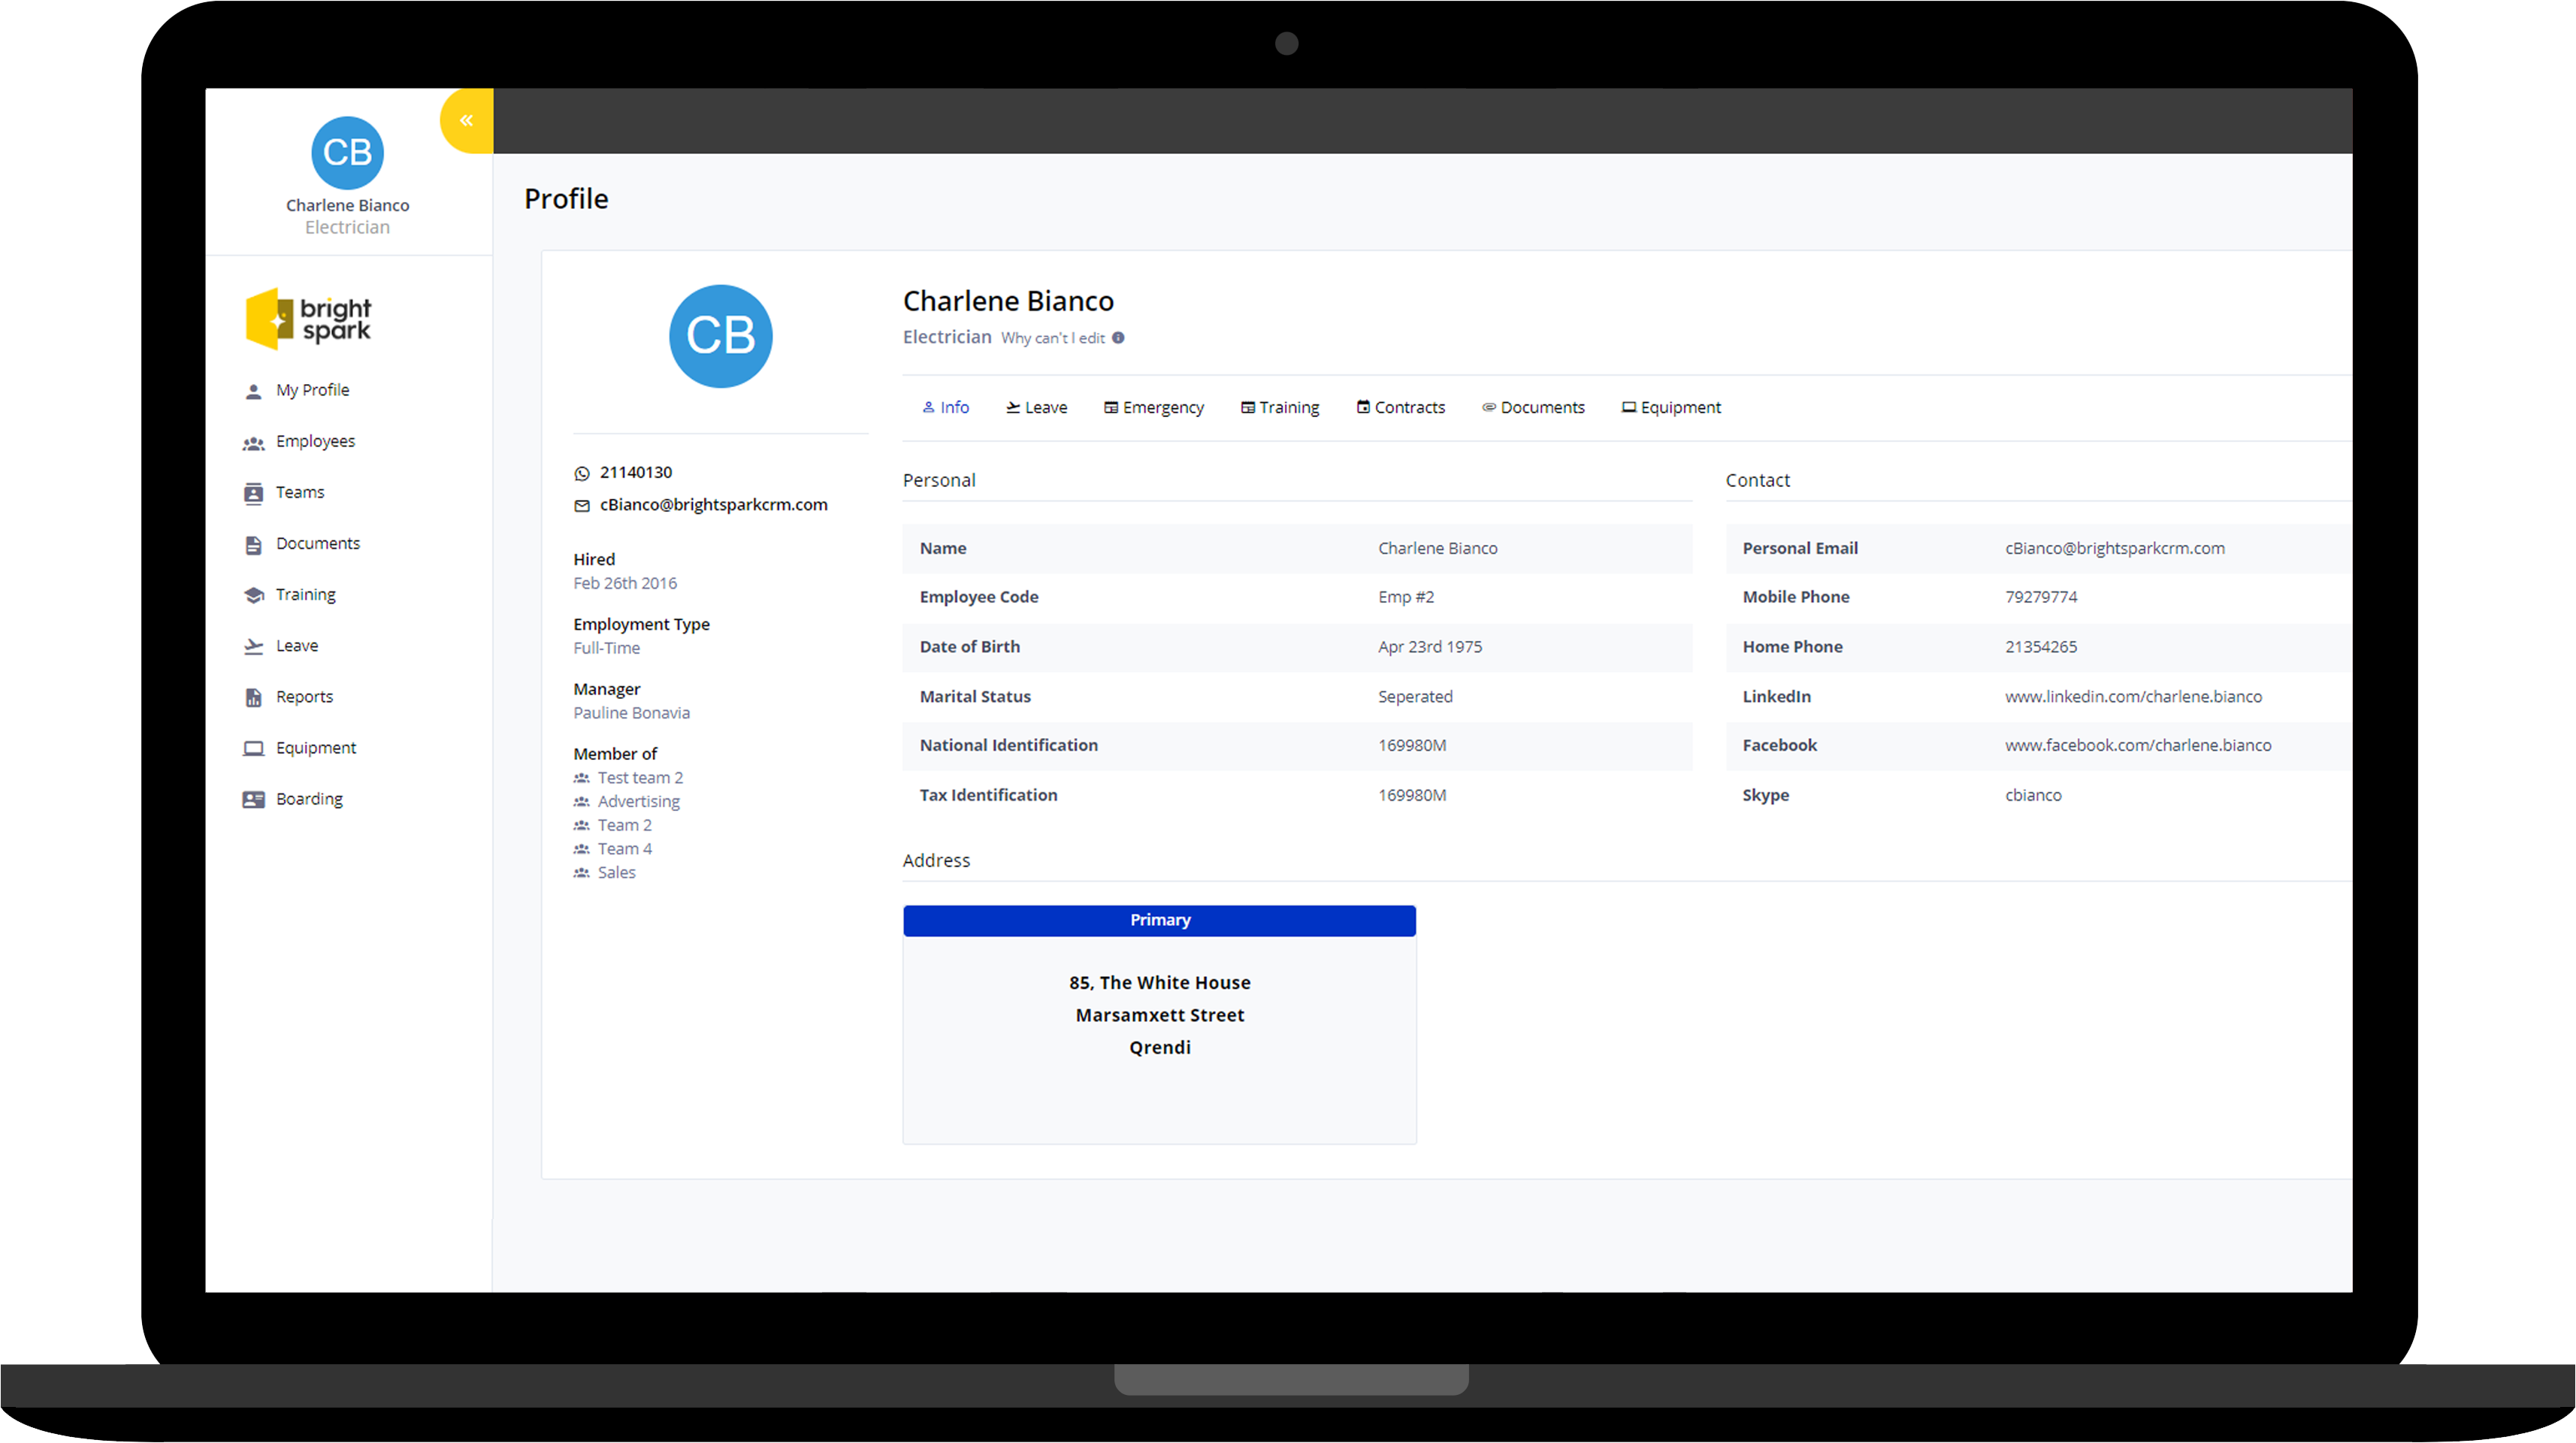Click the team icon beside Sales
The height and width of the screenshot is (1443, 2576).
pos(581,873)
